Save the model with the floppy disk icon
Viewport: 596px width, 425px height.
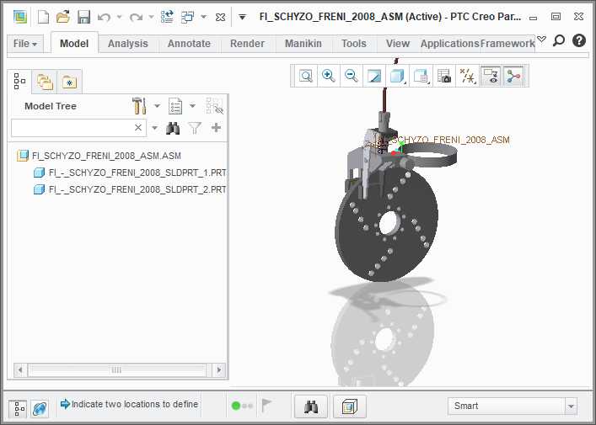pos(83,17)
